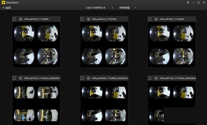The height and width of the screenshot is (125, 207).
Task: Check the box for F4Plus091625_17162800
Action: coord(14,19)
